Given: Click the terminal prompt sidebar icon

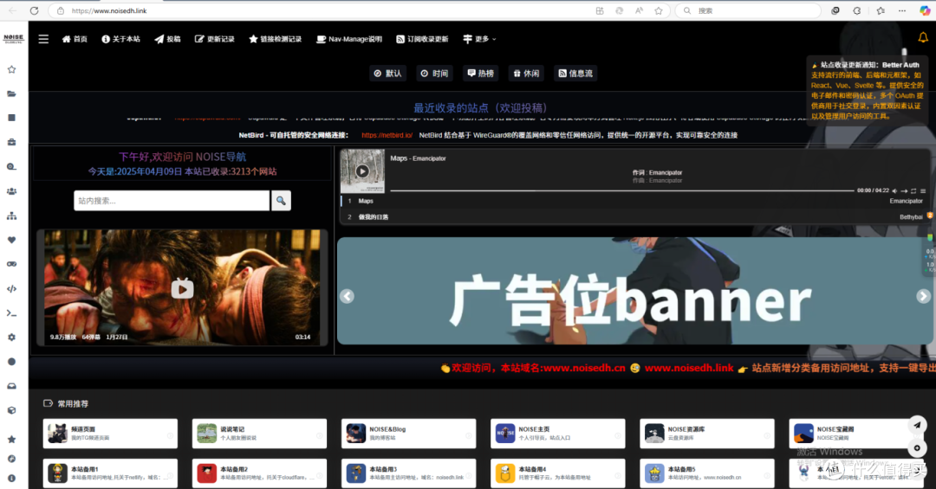Looking at the screenshot, I should 11,313.
